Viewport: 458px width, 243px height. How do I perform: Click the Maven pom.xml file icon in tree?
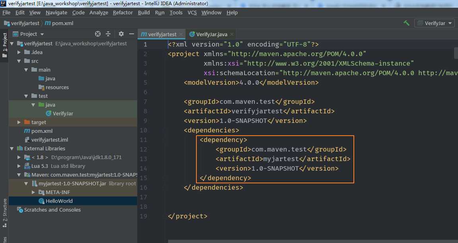point(27,131)
